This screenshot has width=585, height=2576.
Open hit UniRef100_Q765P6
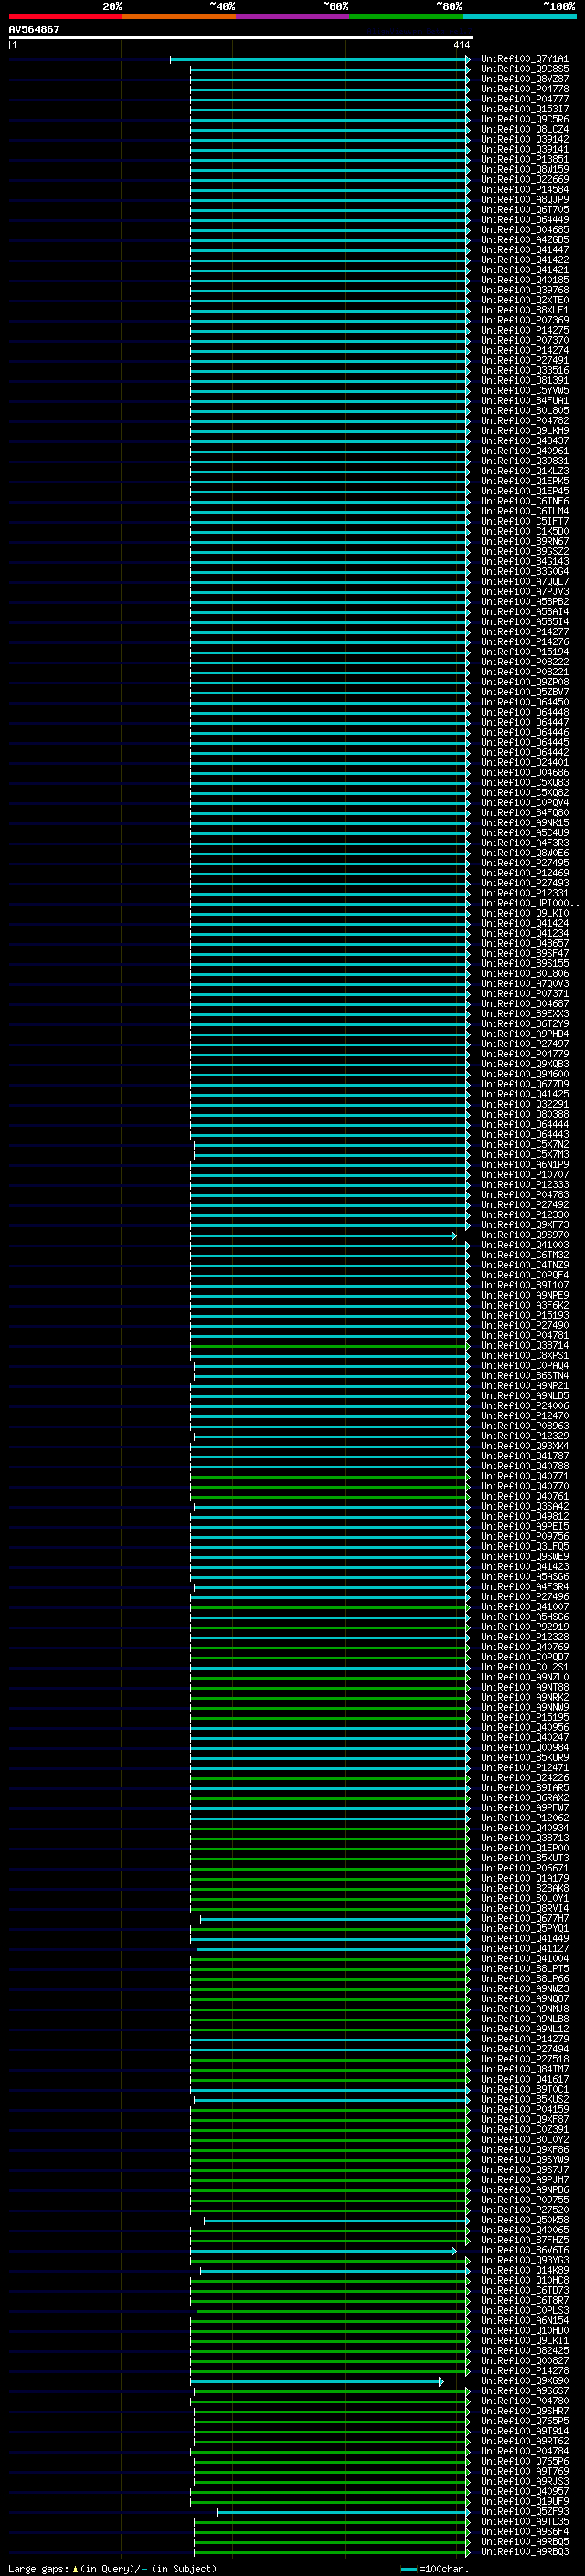click(525, 2461)
